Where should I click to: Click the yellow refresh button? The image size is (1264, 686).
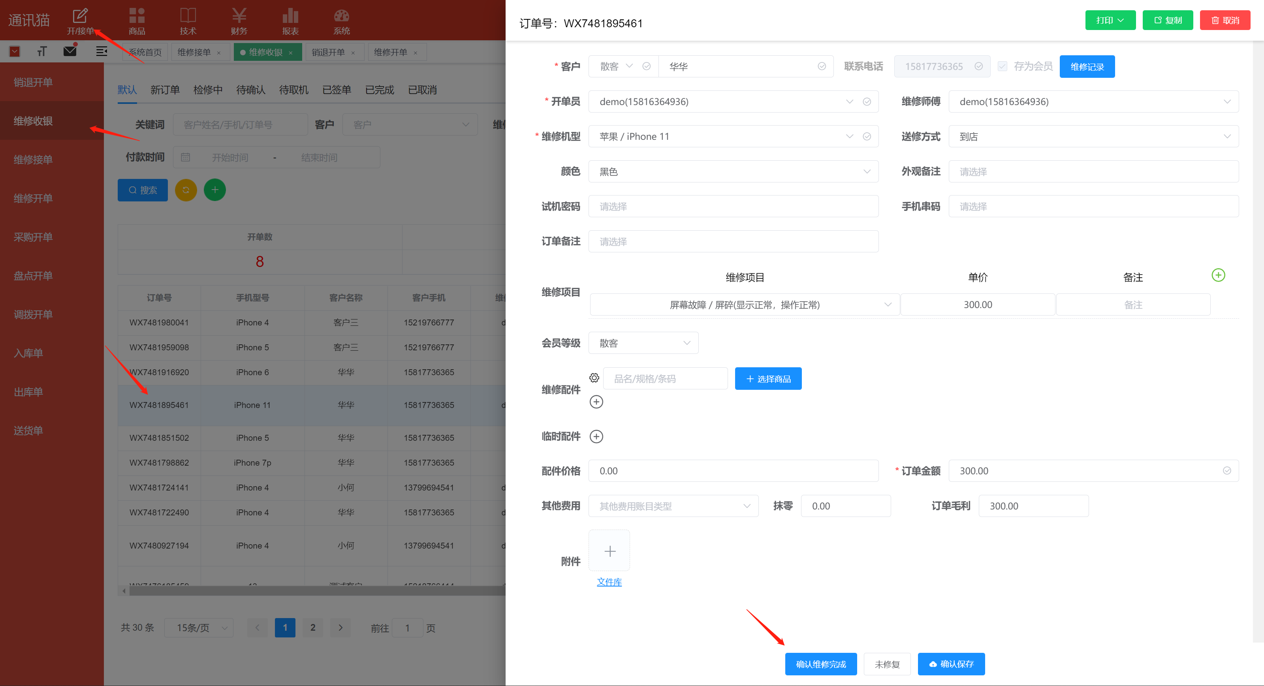coord(186,190)
